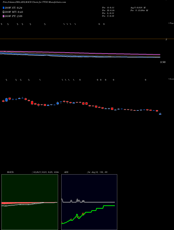Click the DOW MT: 0.45 label
The image size is (174, 230).
(x=14, y=12)
